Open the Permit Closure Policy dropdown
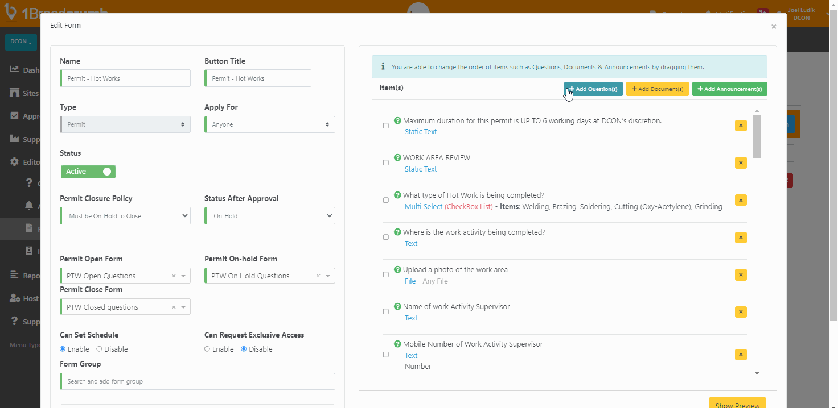Screen dimensions: 838x408 click(x=125, y=216)
